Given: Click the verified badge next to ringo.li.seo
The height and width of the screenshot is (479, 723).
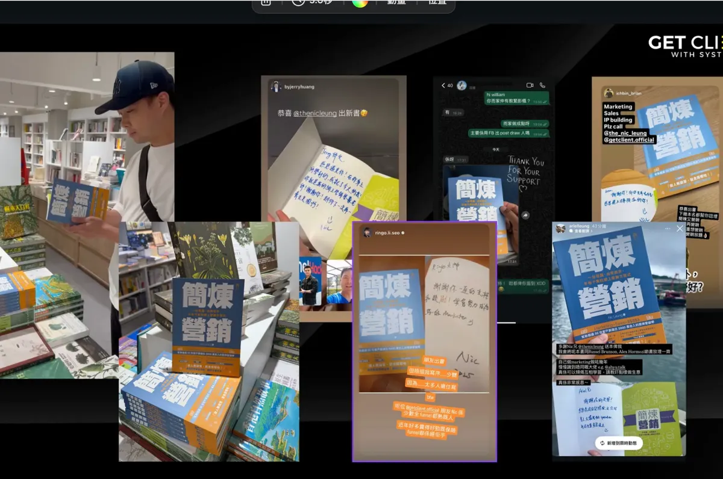Looking at the screenshot, I should tap(403, 232).
